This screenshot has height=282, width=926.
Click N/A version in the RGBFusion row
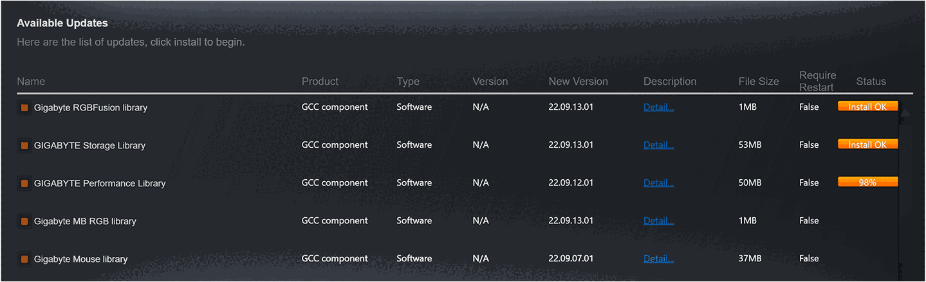click(481, 107)
